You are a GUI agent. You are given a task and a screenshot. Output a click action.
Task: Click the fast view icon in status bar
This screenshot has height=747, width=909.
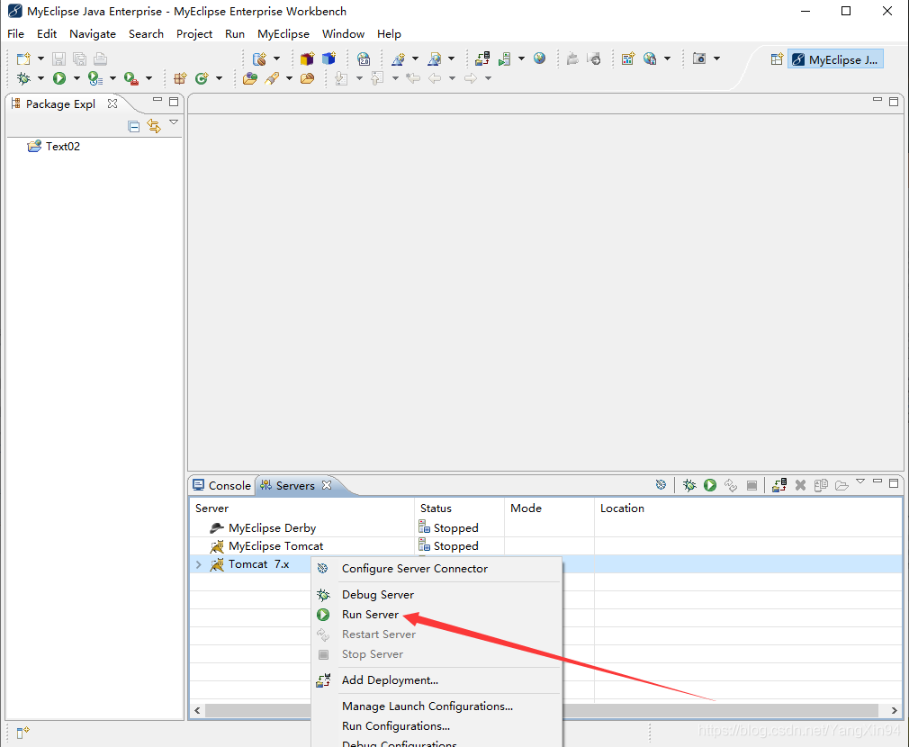click(22, 733)
